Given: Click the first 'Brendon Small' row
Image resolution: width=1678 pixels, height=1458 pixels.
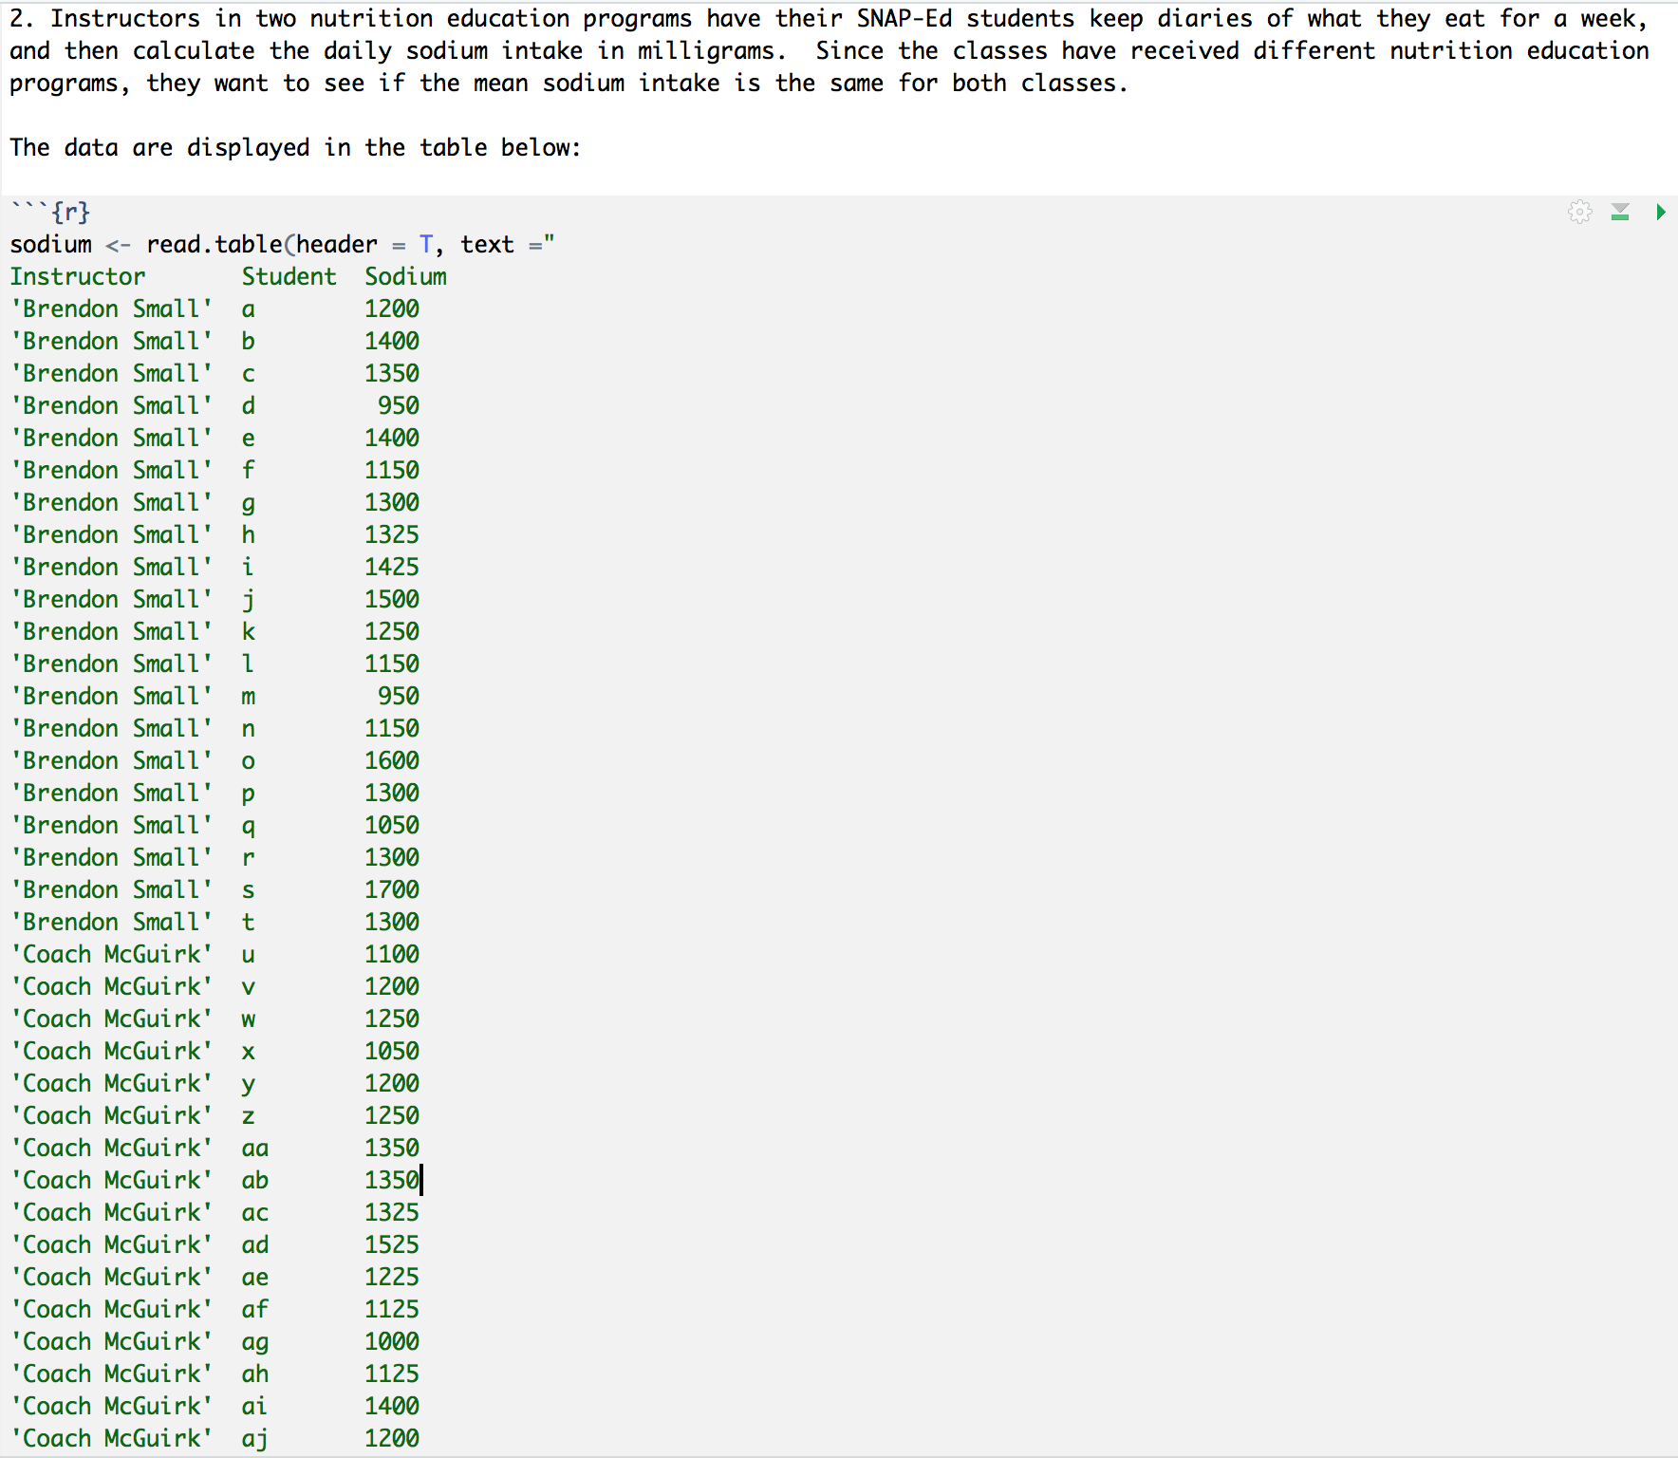Looking at the screenshot, I should point(112,308).
